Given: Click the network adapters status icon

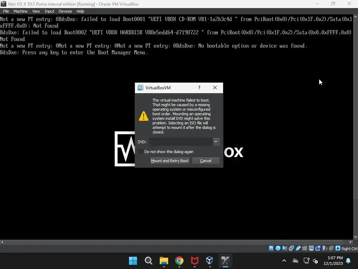Looking at the screenshot, I should click(x=291, y=248).
